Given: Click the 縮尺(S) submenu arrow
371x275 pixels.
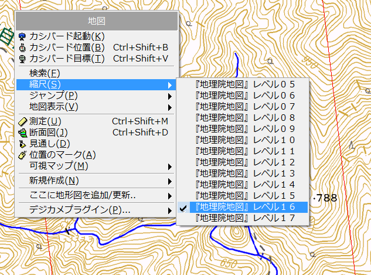Looking at the screenshot, I should coord(169,85).
